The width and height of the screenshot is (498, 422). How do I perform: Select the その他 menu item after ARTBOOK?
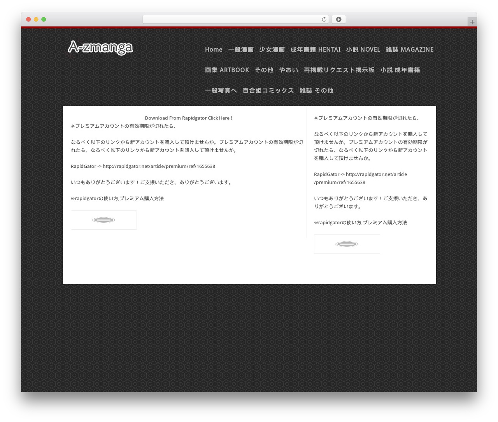[x=264, y=70]
